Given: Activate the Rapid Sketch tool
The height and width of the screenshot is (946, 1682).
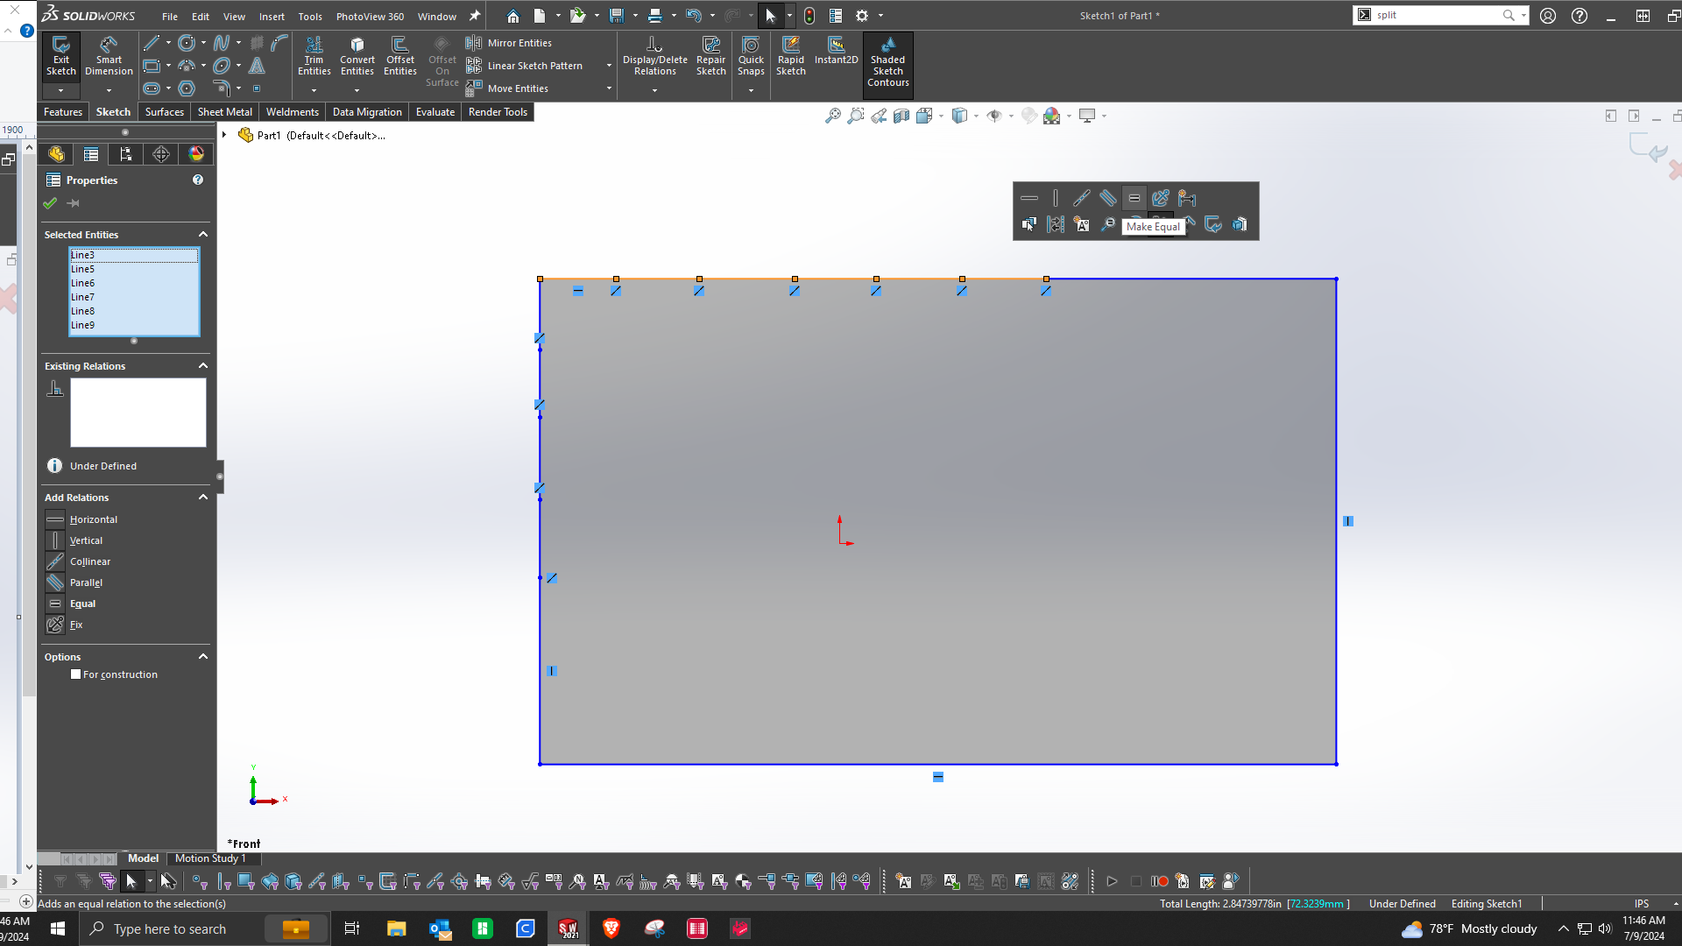Looking at the screenshot, I should (x=790, y=56).
